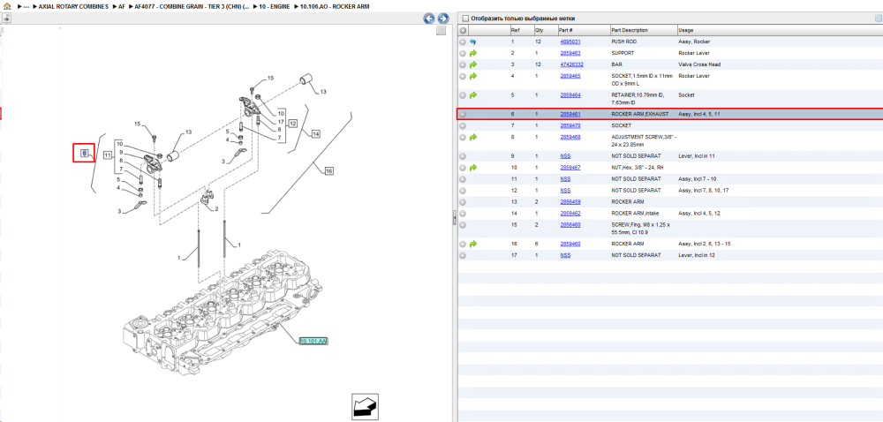The image size is (883, 422).
Task: Add ref 13 ROCKER ARM with plus icon
Action: (x=463, y=201)
